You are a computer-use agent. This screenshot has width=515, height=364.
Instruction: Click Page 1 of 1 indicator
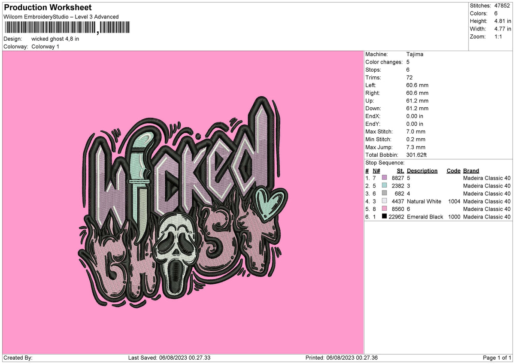click(497, 357)
